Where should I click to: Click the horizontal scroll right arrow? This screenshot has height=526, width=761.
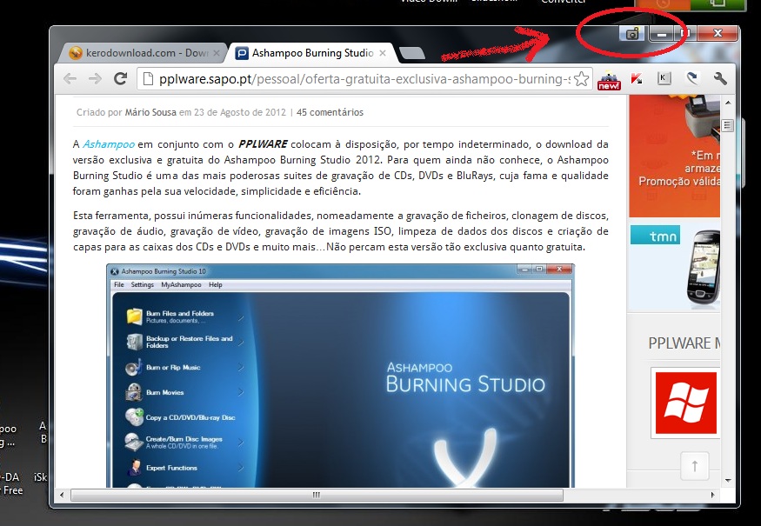click(x=712, y=495)
